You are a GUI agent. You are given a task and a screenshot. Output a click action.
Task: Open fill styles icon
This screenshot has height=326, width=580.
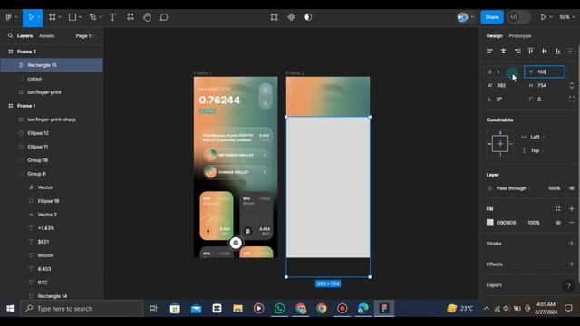(558, 209)
